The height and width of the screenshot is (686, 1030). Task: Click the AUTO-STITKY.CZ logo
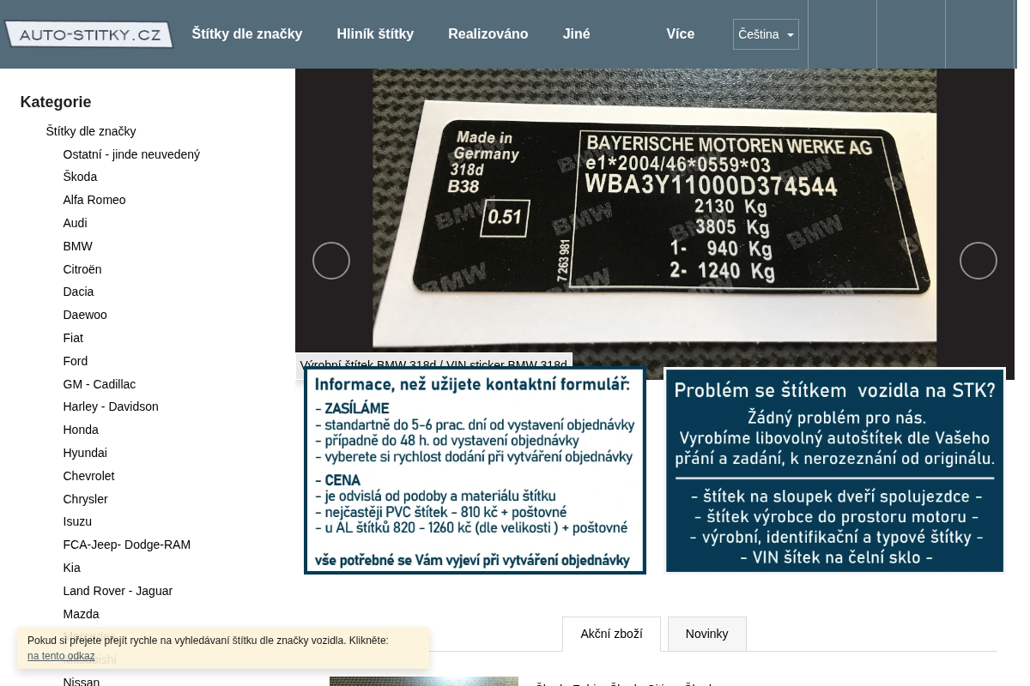tap(88, 34)
